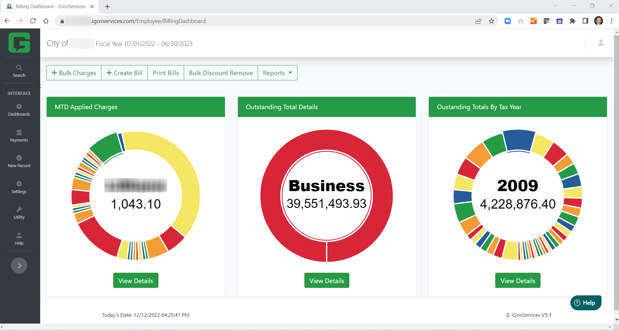Open the Chrome extensions puzzle menu
The width and height of the screenshot is (619, 331).
573,21
